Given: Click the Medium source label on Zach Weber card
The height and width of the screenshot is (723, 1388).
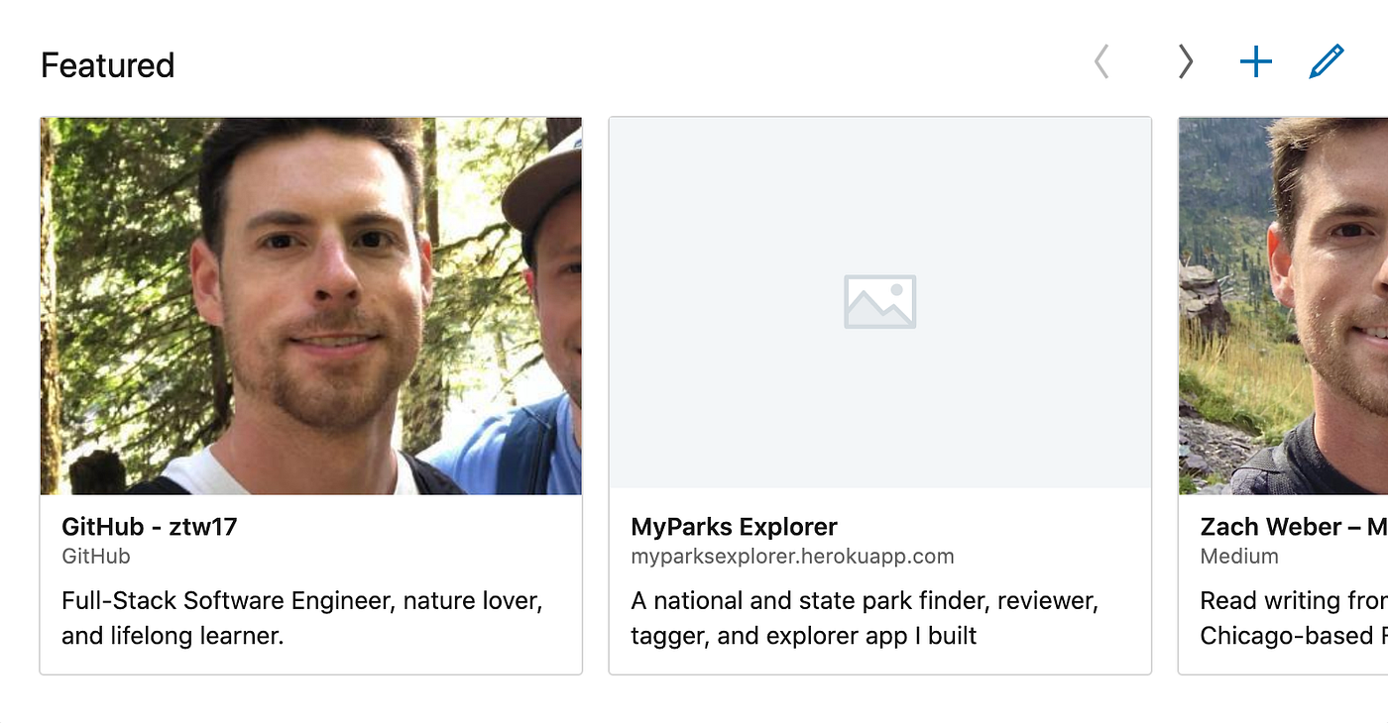Looking at the screenshot, I should click(x=1239, y=556).
